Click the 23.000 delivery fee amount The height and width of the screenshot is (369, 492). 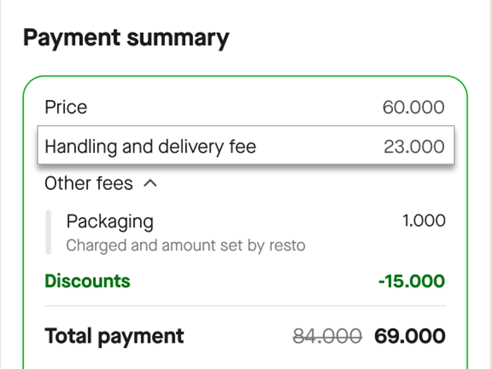click(414, 147)
